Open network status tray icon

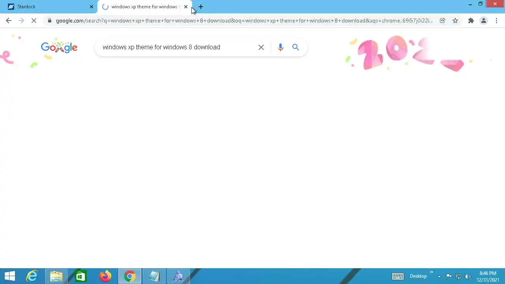coord(458,276)
